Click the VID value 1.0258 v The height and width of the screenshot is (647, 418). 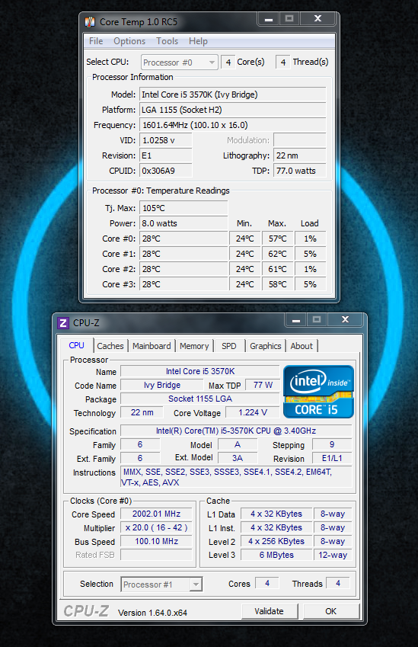point(166,140)
